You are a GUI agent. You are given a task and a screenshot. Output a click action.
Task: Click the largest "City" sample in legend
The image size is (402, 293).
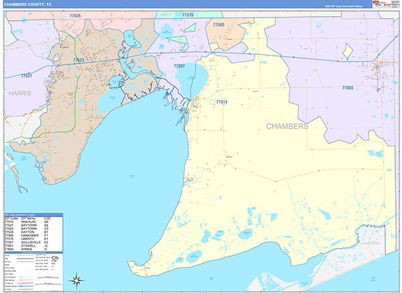pyautogui.click(x=56, y=257)
